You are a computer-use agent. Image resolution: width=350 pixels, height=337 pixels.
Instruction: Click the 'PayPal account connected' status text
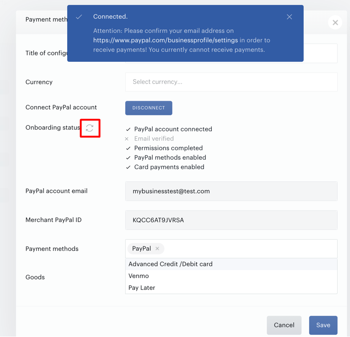pos(173,129)
